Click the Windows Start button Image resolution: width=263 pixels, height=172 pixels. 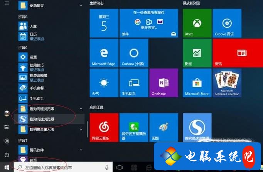click(7, 167)
